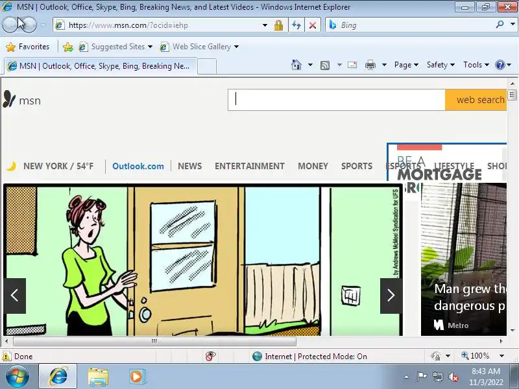Open the MONEY section

tap(313, 166)
